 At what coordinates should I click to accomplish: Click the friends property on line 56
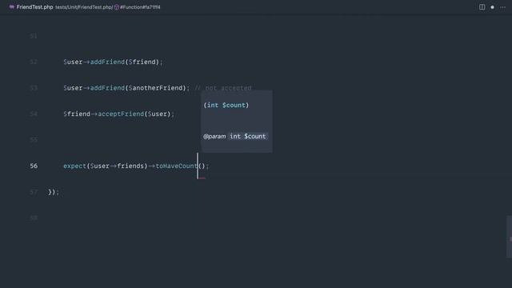[x=130, y=166]
